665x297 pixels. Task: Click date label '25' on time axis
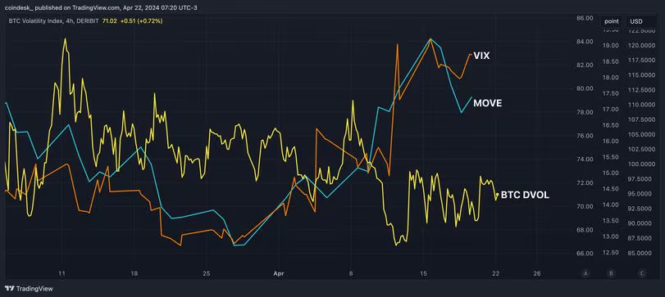(207, 274)
